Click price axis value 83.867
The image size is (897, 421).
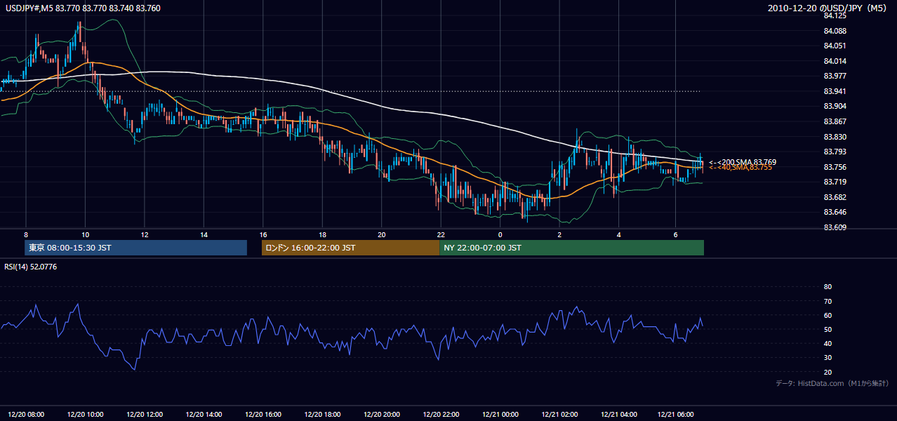point(834,121)
